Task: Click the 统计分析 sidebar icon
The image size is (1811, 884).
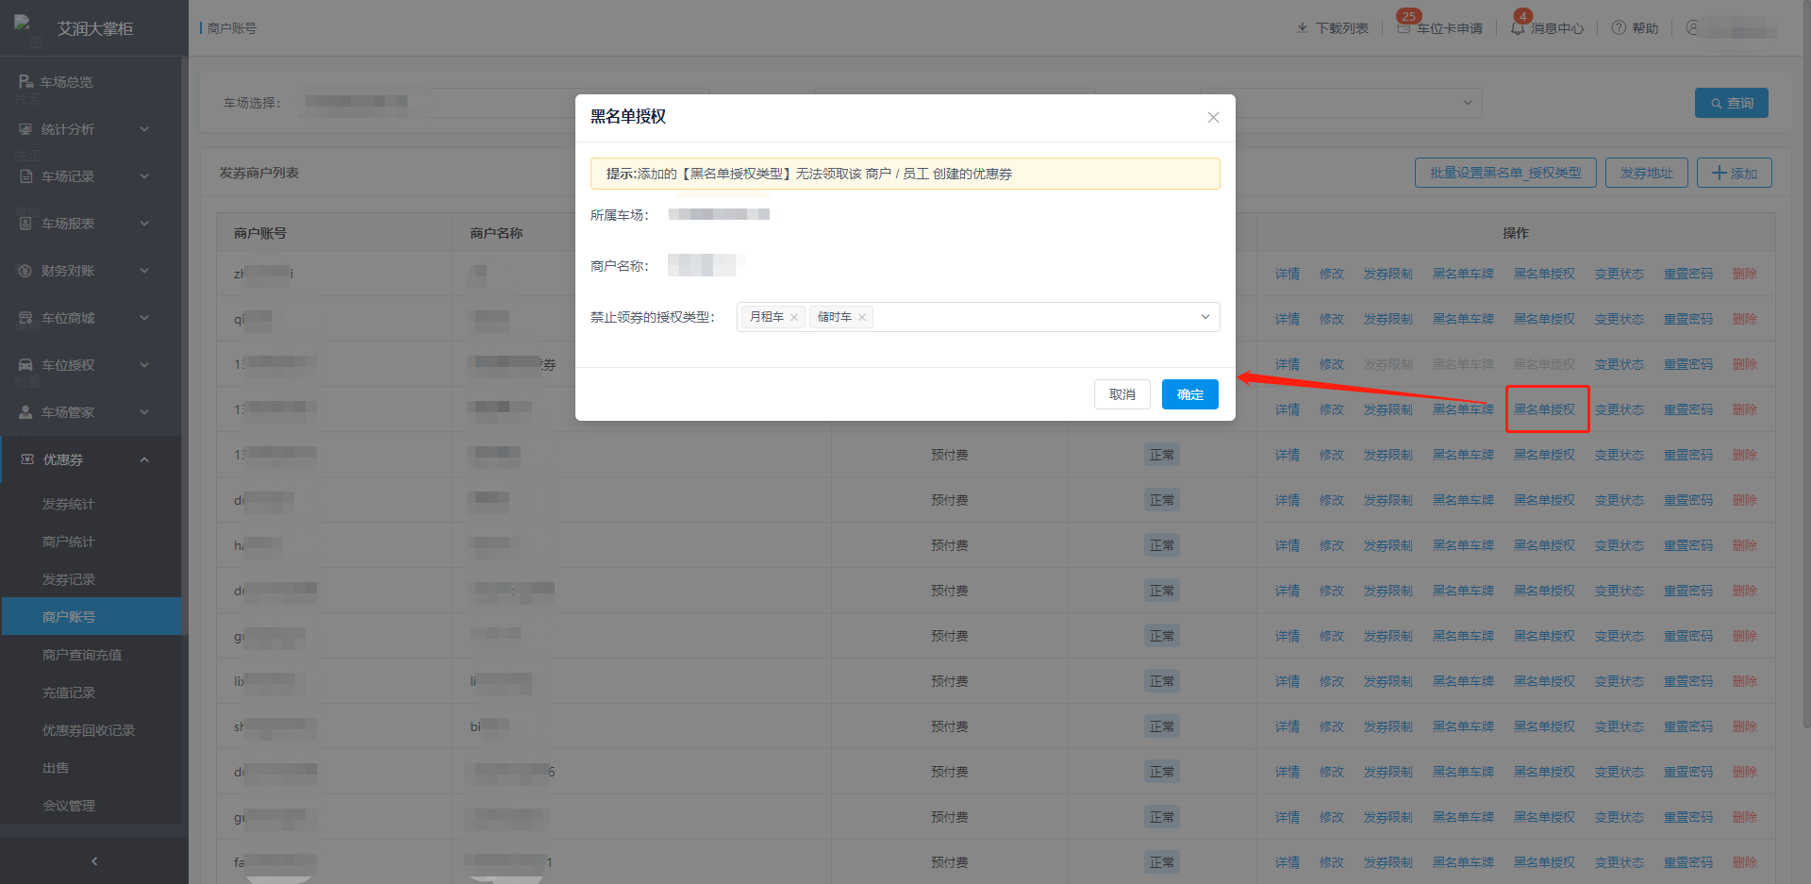Action: (x=25, y=129)
